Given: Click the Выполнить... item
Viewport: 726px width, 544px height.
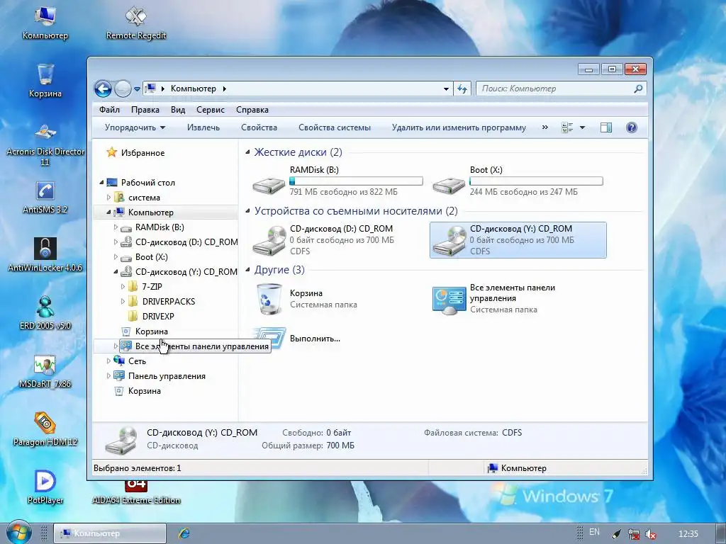Looking at the screenshot, I should coord(315,339).
